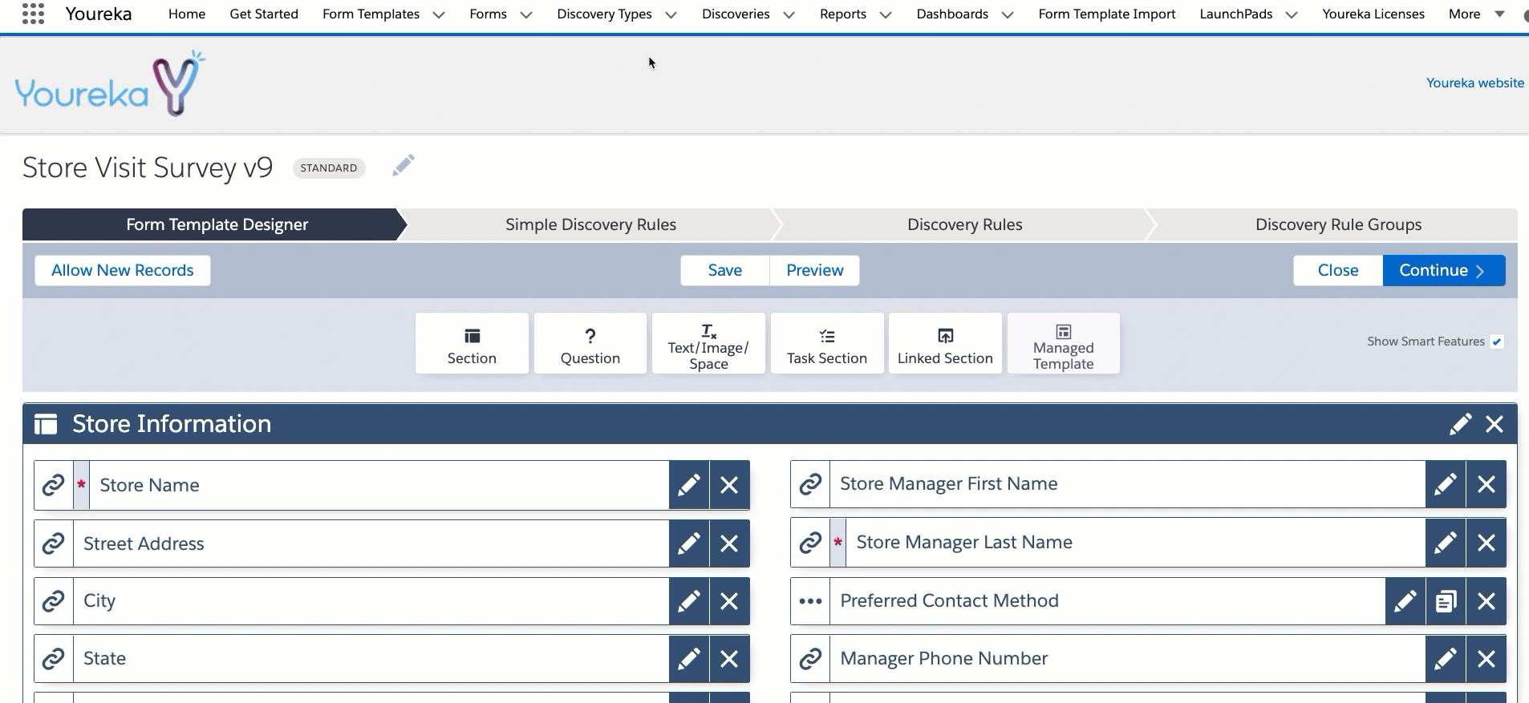The height and width of the screenshot is (703, 1529).
Task: Switch to the Simple Discovery Rules step
Action: click(590, 224)
